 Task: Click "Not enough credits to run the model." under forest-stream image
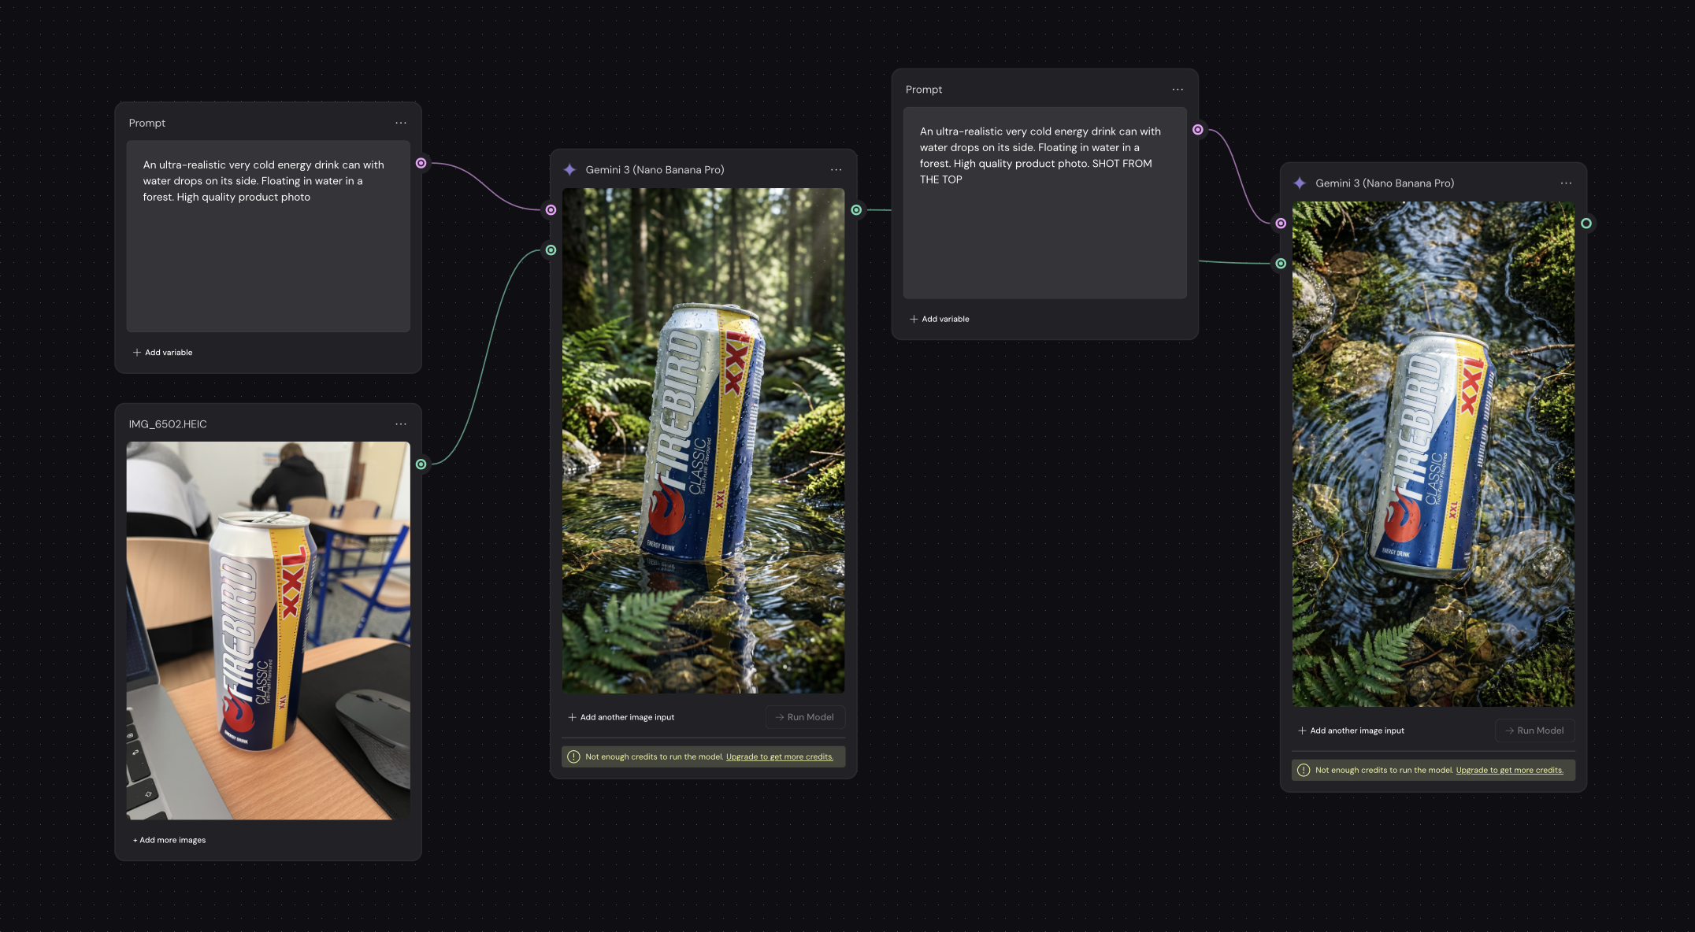655,757
